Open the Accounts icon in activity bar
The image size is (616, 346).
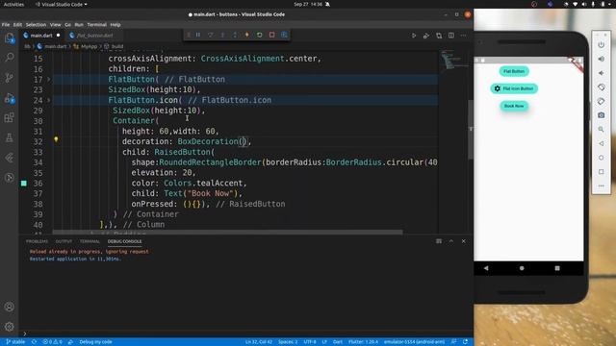coord(10,307)
